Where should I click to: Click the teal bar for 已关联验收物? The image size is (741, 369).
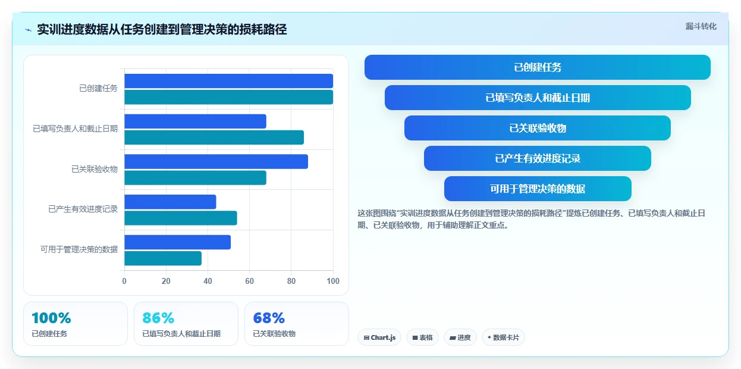195,178
